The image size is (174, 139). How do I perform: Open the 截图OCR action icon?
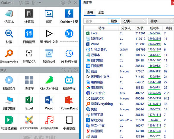(29, 54)
